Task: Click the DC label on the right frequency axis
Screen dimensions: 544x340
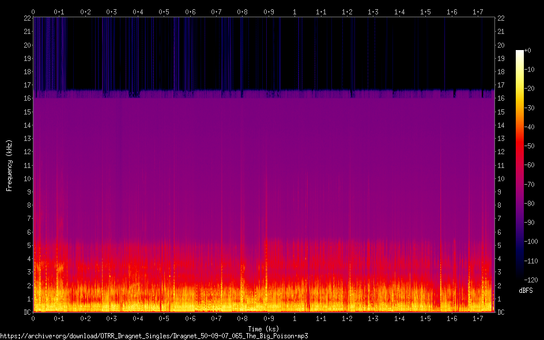Action: (x=501, y=312)
